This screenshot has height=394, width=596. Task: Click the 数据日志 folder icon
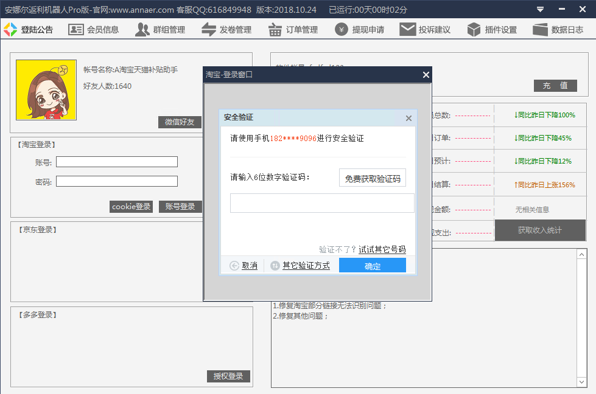540,30
